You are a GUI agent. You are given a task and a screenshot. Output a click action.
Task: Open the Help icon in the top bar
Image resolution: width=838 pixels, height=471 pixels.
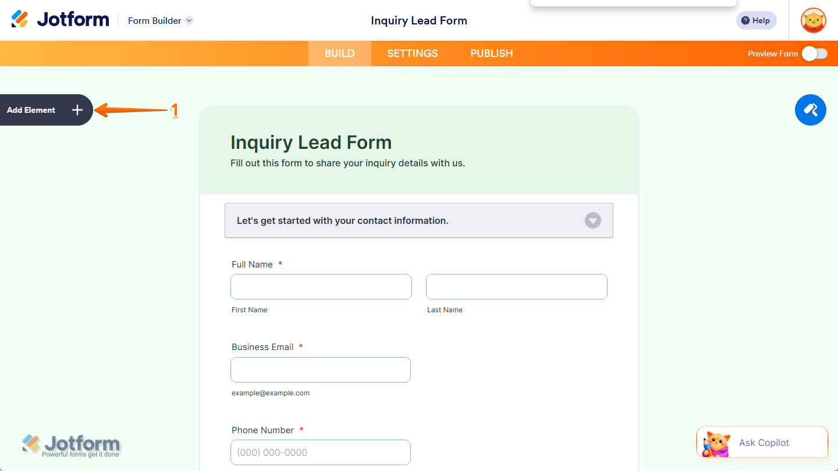pos(756,20)
